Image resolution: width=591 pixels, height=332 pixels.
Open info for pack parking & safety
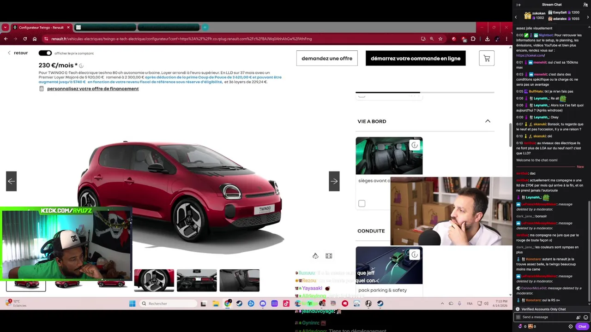tap(415, 255)
